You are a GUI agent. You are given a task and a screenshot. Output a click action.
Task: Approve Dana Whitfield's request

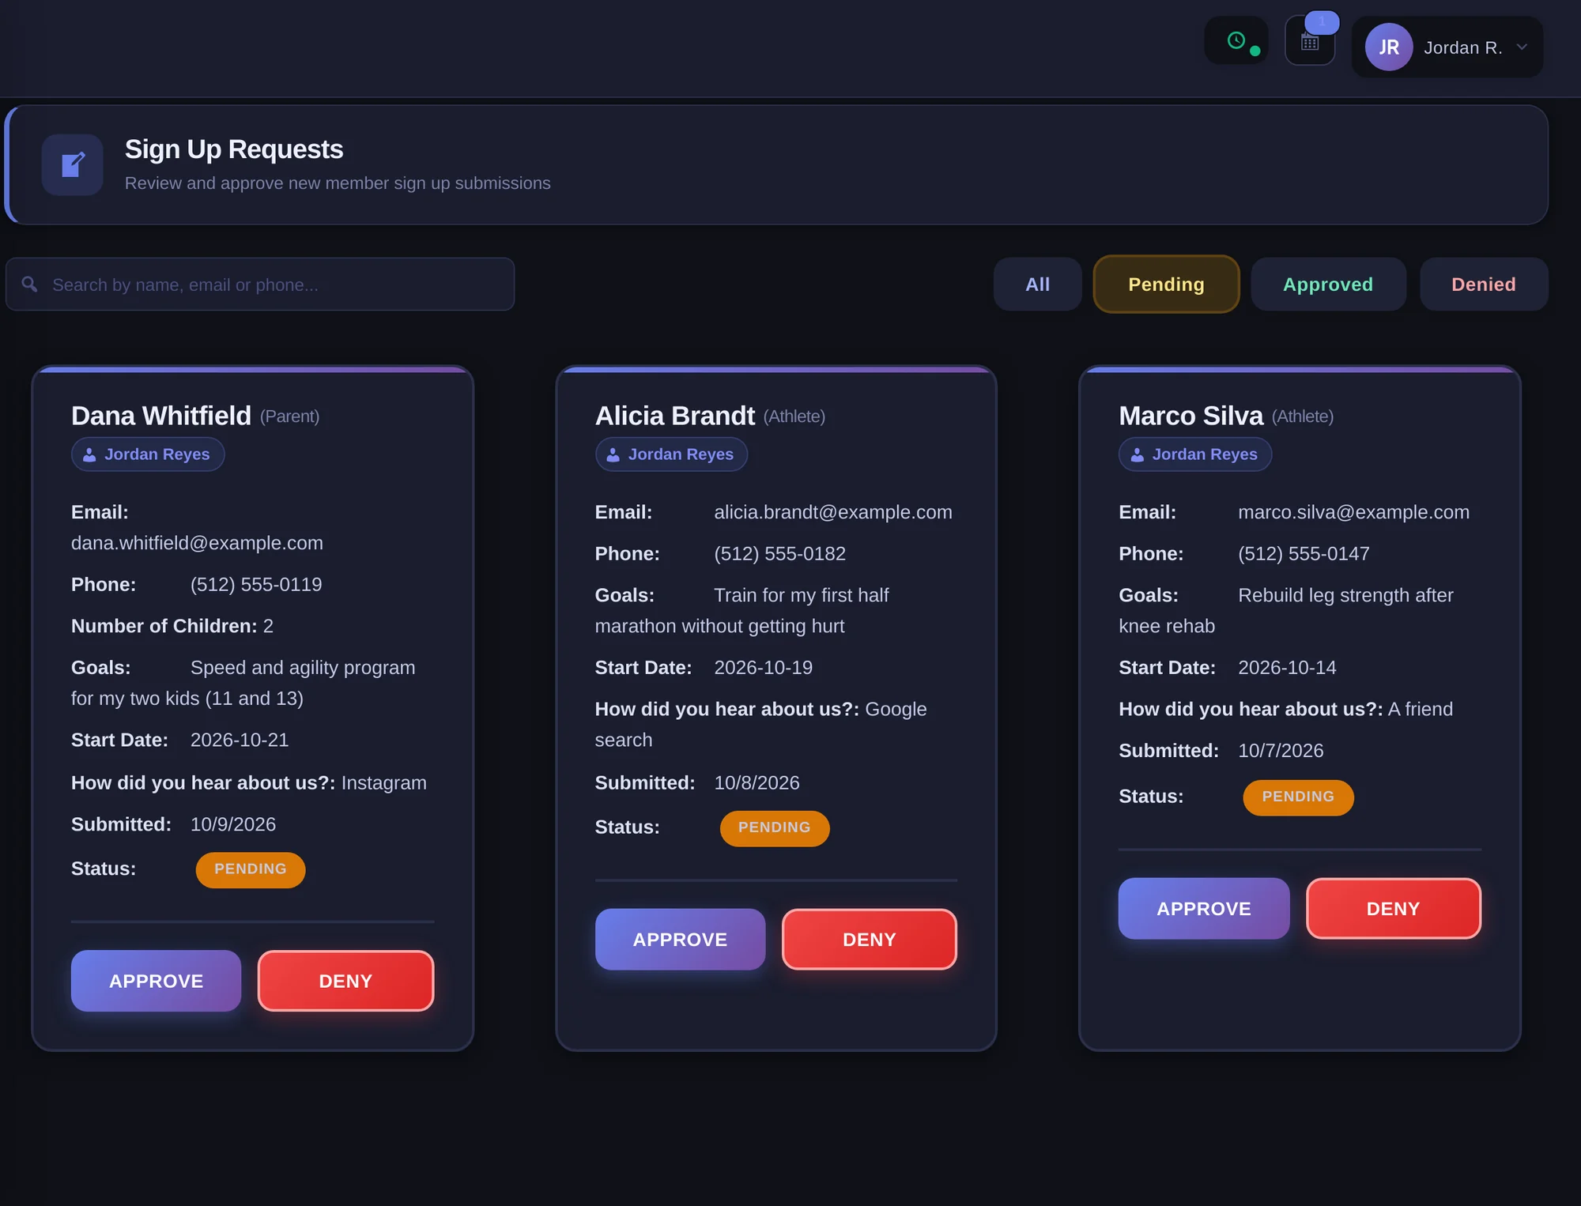[x=156, y=981]
